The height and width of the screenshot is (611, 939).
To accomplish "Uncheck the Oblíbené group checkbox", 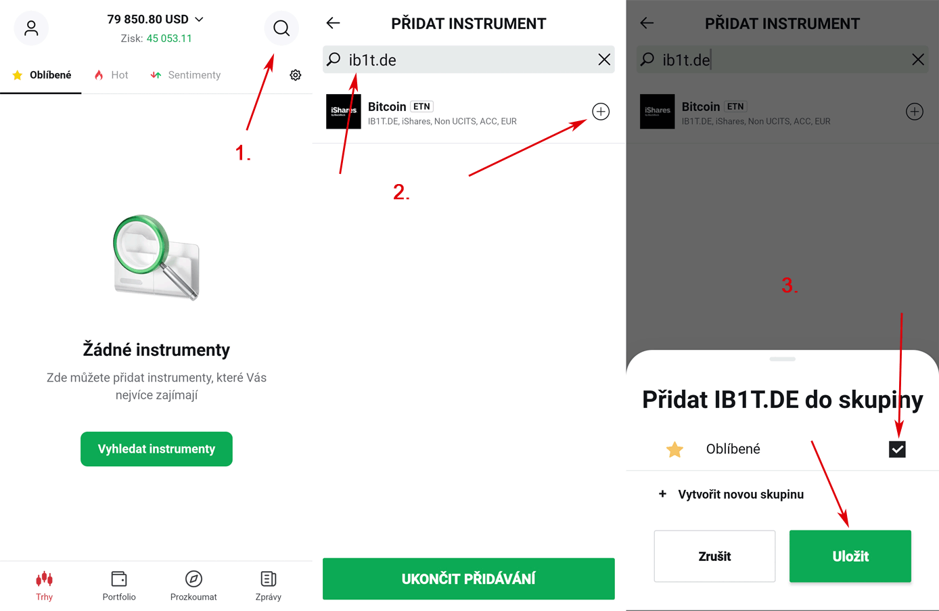I will (x=897, y=449).
